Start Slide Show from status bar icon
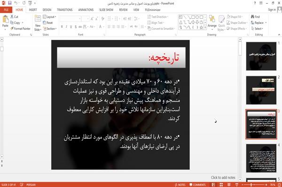 pos(237,185)
